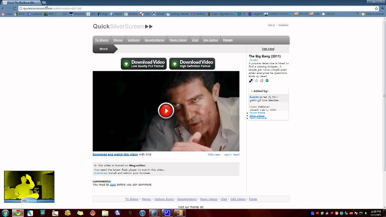Screen dimensions: 386x217
Task: Open the Windows Explorer folder taskbar icon
Action: (x=105, y=213)
